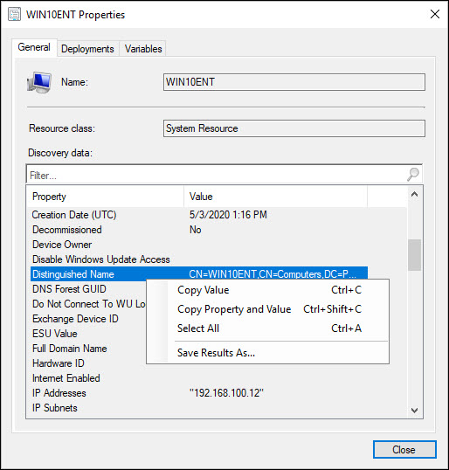Viewport: 449px width, 470px height.
Task: Select the Distinguished Name row
Action: pos(199,274)
